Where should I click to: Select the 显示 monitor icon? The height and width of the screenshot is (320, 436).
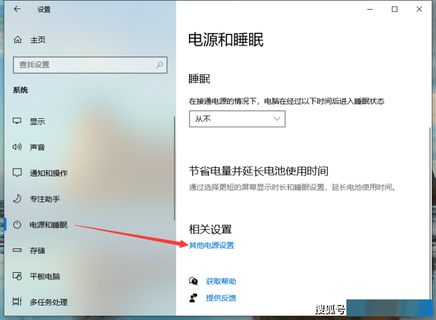click(17, 121)
